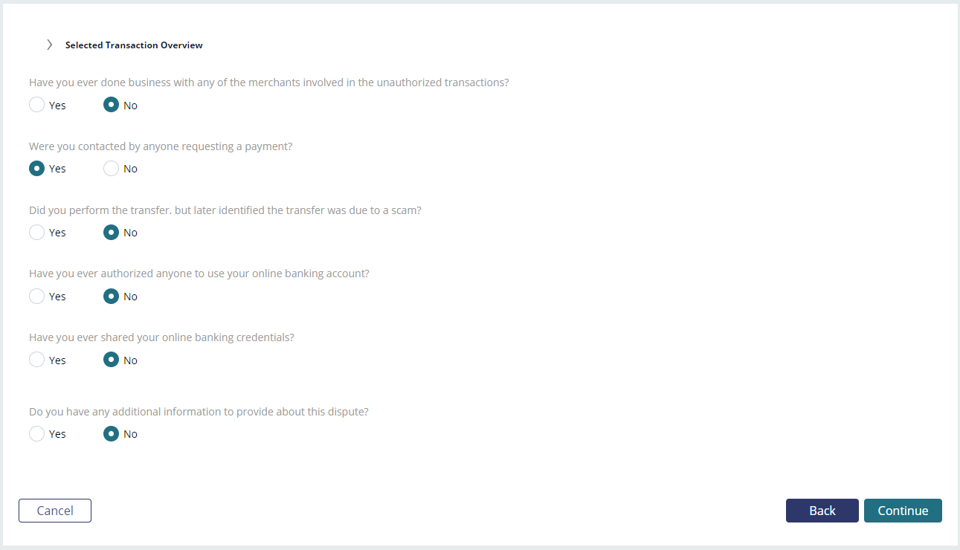Screen dimensions: 960x550
Task: Select Yes for shared online banking credentials
Action: (x=36, y=360)
